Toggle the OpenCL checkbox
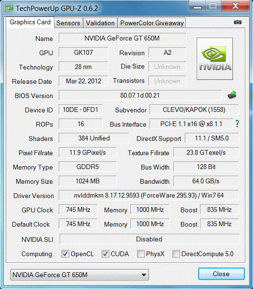Screen dimensions: 253x289 pos(65,254)
